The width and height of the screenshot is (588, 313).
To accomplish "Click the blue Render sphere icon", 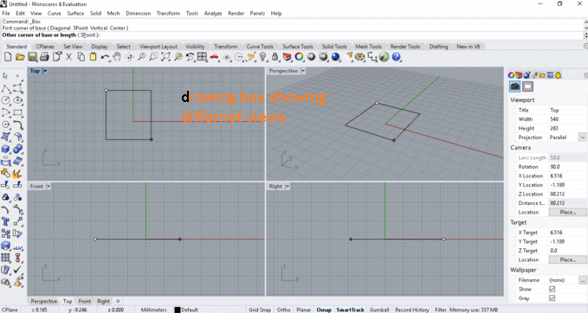I will pyautogui.click(x=336, y=56).
